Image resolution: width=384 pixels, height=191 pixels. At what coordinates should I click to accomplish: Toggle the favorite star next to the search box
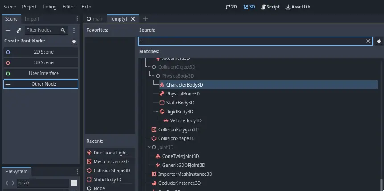379,41
